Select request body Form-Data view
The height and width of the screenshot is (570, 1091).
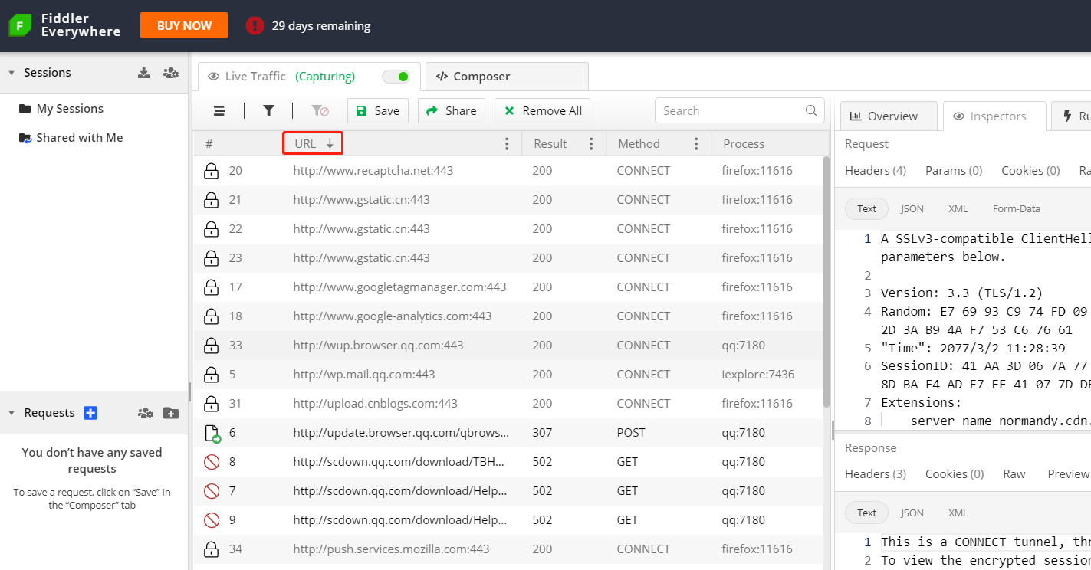1017,209
